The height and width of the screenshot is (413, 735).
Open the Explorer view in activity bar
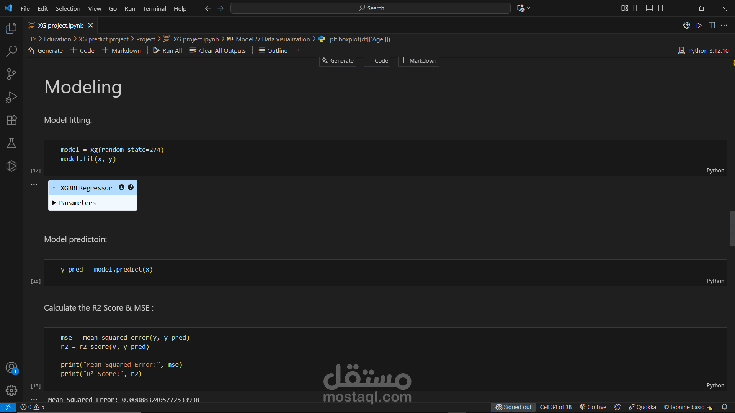pos(11,28)
